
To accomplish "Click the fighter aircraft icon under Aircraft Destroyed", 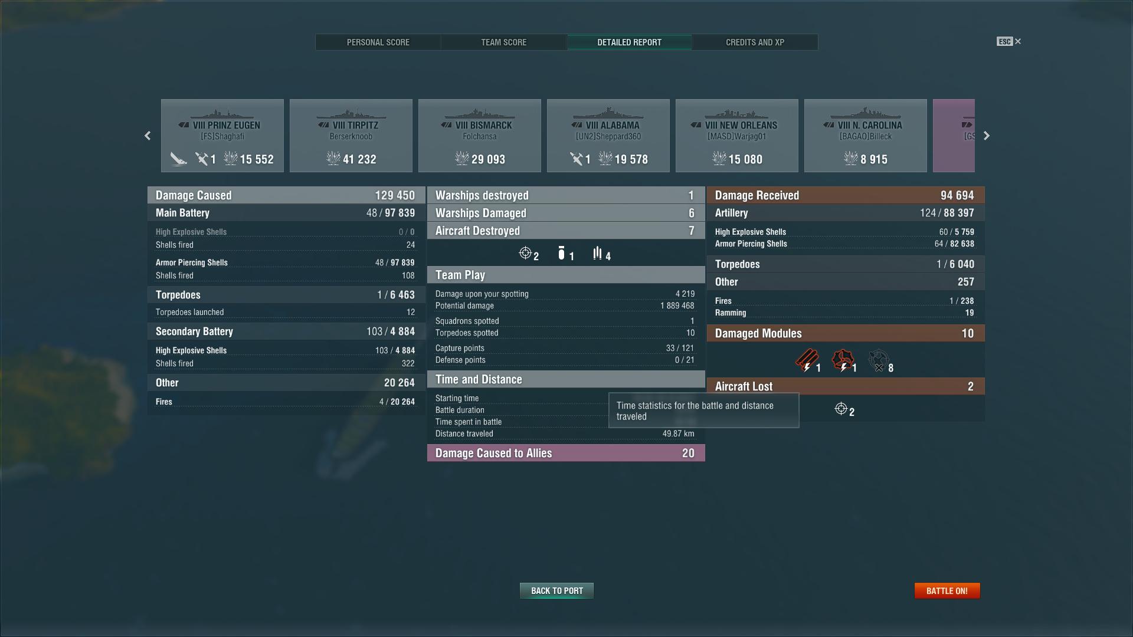I will coord(525,253).
